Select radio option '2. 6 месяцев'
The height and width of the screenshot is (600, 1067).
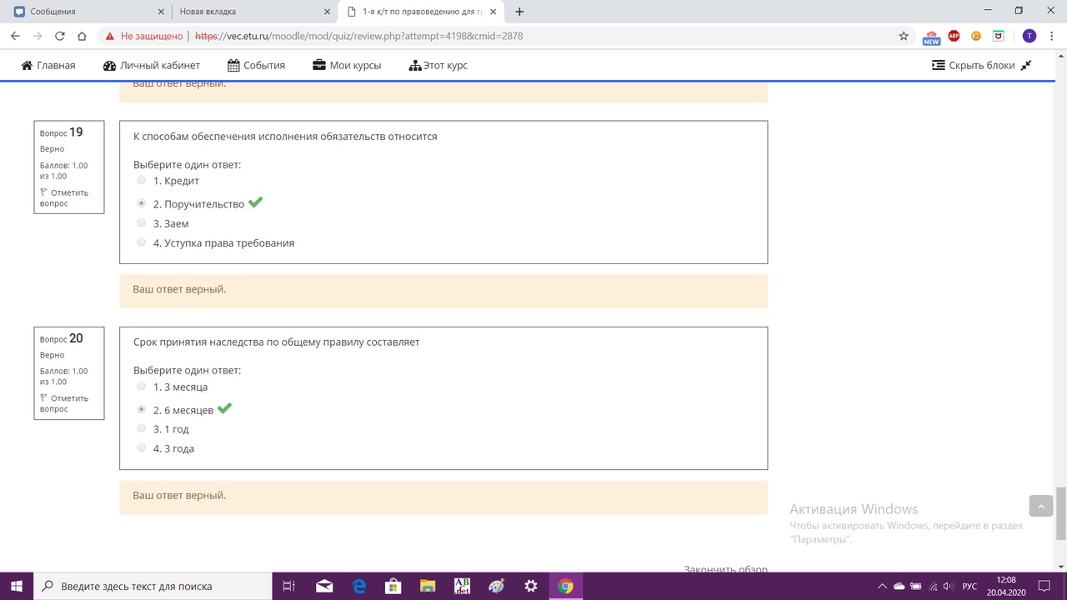[141, 409]
